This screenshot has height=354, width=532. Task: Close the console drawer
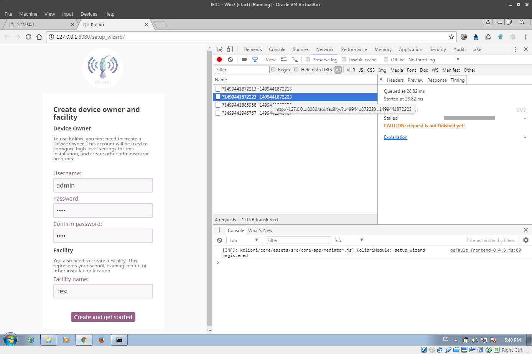point(526,230)
